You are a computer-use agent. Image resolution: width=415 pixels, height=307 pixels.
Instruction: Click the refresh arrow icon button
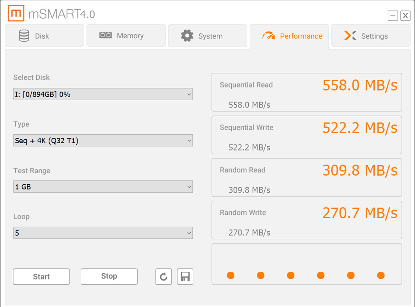(164, 277)
